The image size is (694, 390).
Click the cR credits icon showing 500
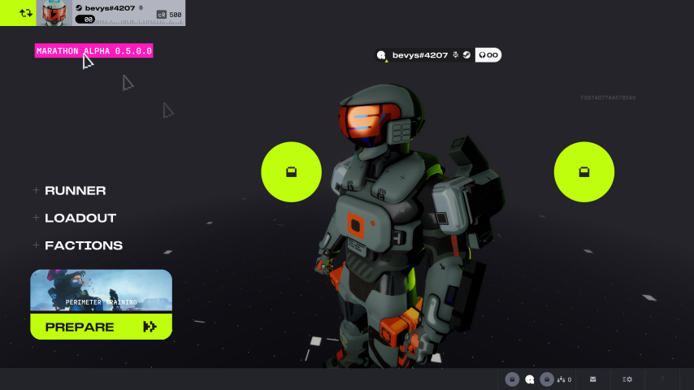tap(162, 15)
